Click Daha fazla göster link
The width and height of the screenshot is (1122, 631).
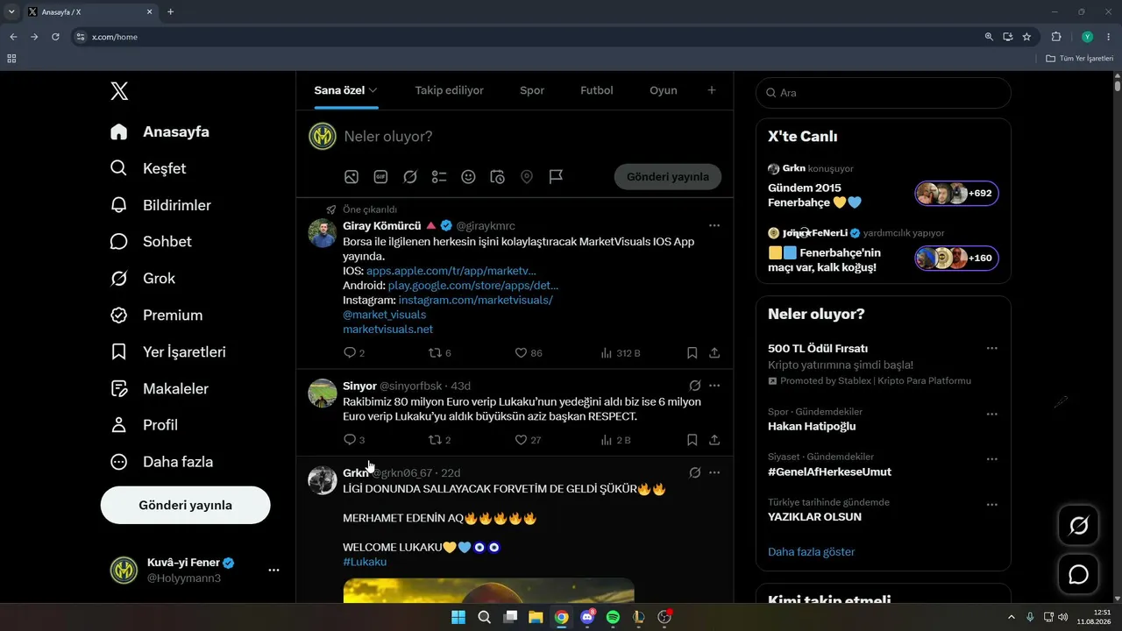pyautogui.click(x=812, y=552)
